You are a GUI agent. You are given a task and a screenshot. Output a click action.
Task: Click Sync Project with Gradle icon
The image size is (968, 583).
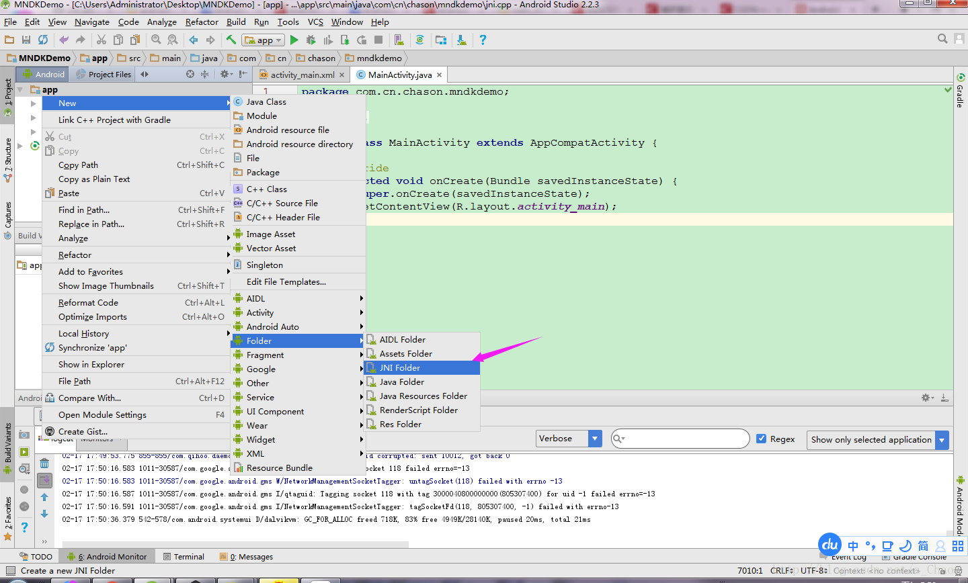419,40
